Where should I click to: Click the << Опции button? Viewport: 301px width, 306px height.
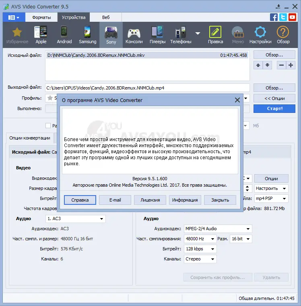[274, 98]
